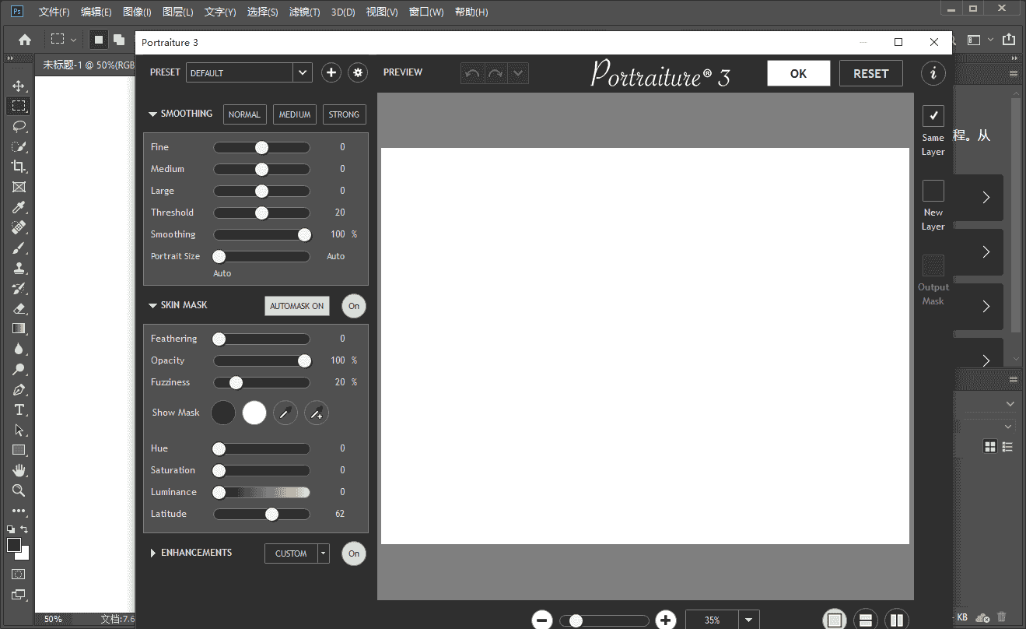Toggle the Skin Mask On button

click(x=354, y=306)
